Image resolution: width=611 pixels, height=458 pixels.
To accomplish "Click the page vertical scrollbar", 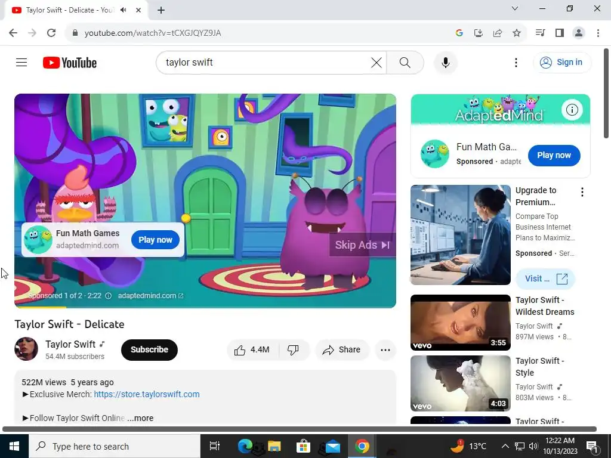I will click(606, 94).
